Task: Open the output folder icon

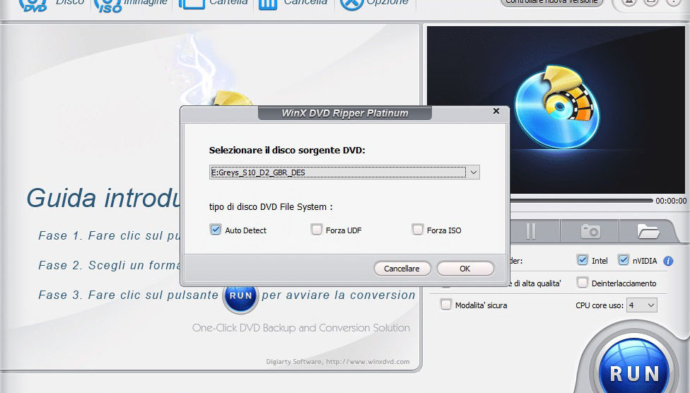Action: (648, 231)
